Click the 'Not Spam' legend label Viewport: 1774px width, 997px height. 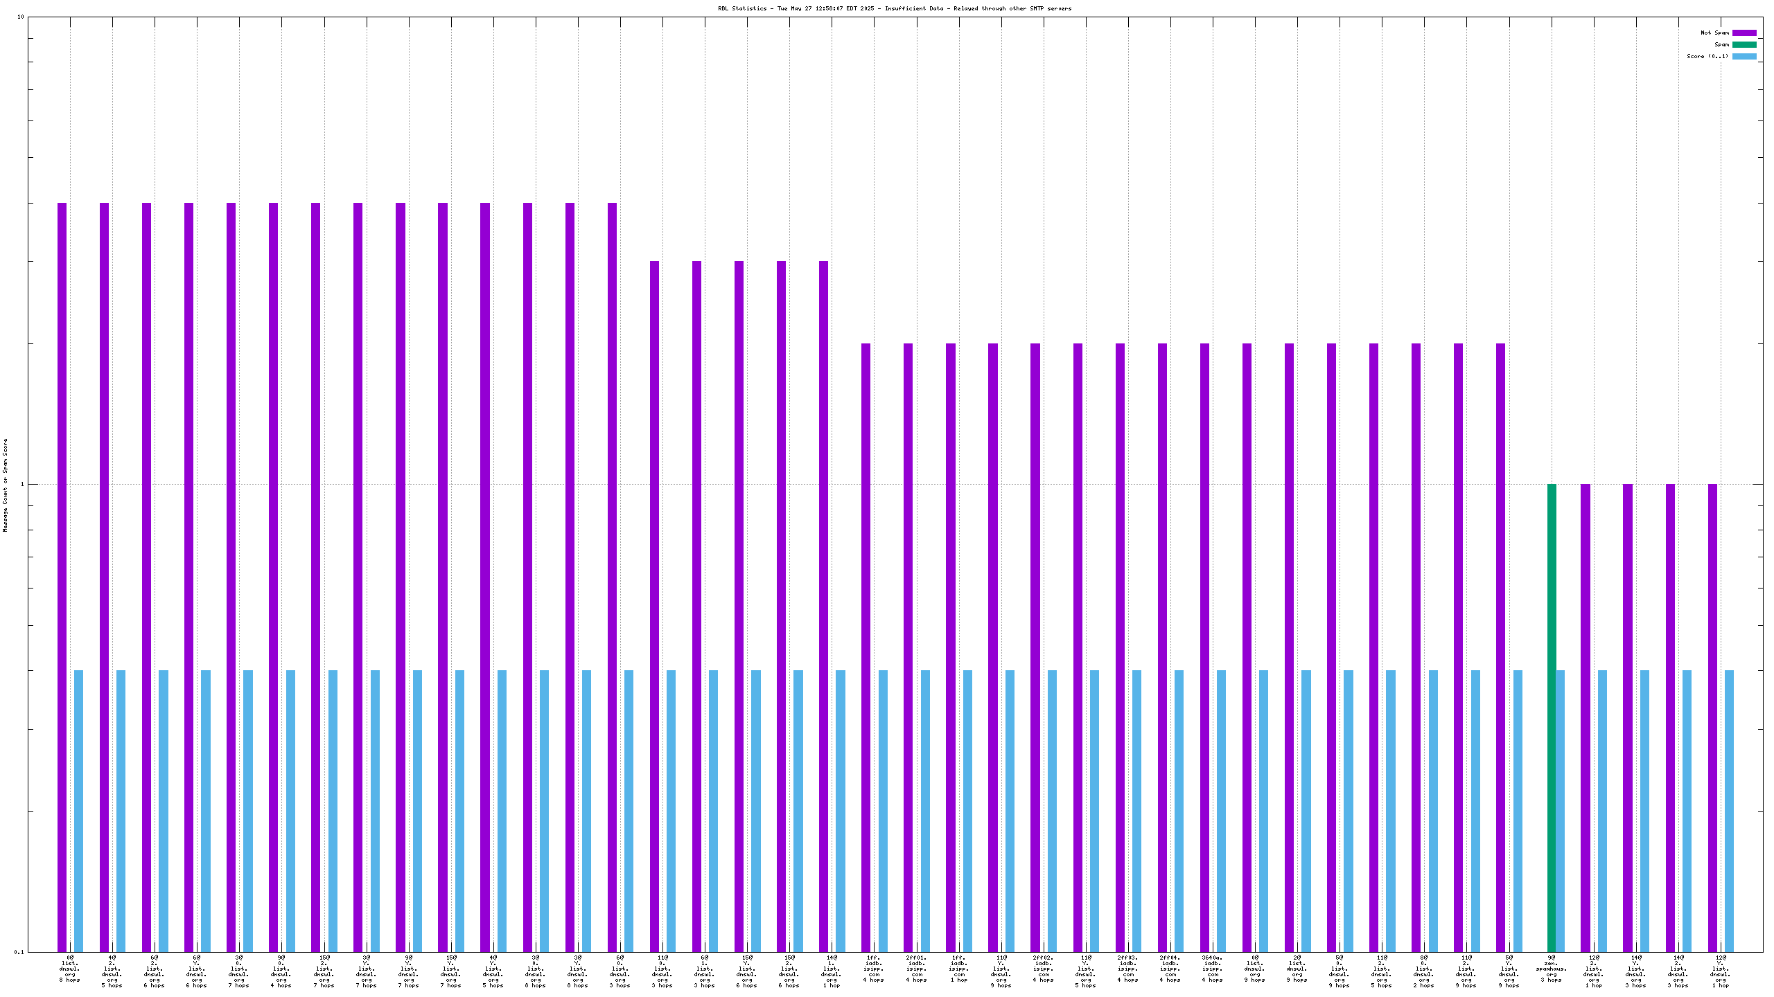[1714, 33]
